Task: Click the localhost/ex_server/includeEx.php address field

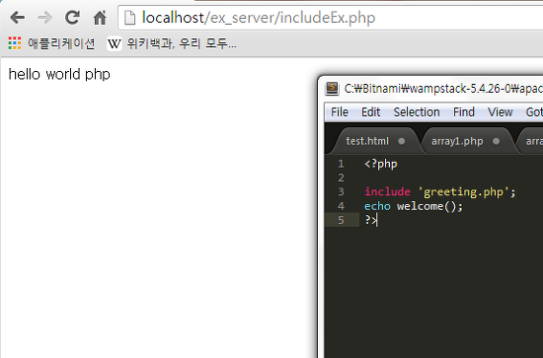Action: click(330, 18)
